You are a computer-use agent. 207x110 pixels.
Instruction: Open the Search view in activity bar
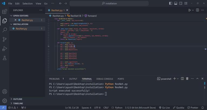pyautogui.click(x=5, y=30)
